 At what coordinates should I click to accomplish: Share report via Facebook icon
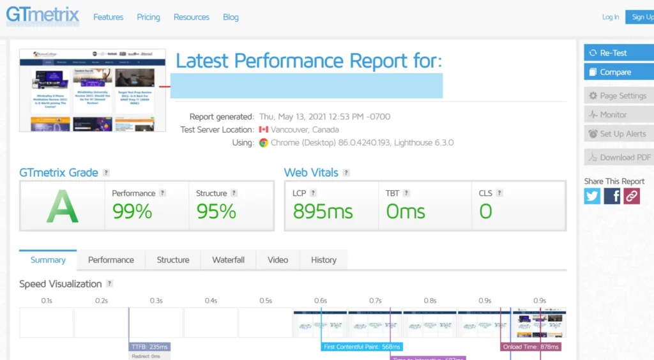pos(612,196)
